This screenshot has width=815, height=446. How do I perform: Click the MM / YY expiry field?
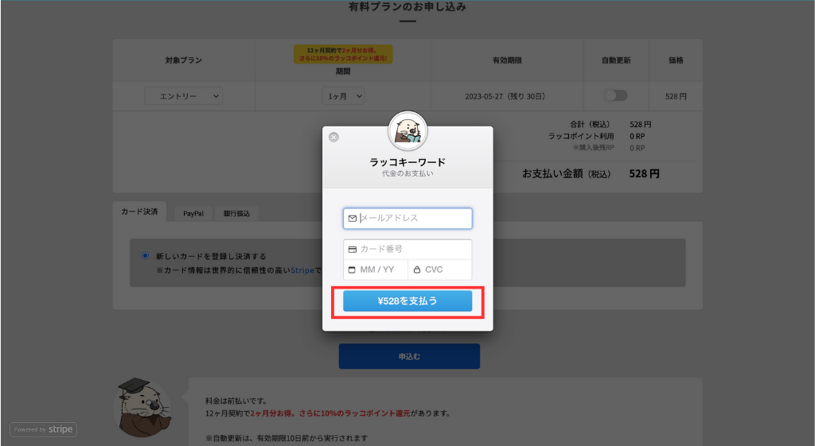(376, 270)
